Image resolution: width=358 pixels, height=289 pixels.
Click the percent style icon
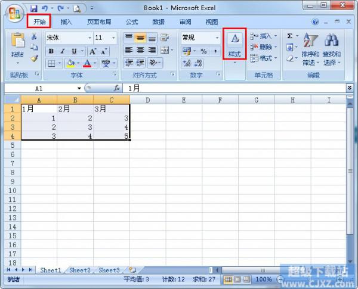pyautogui.click(x=203, y=51)
